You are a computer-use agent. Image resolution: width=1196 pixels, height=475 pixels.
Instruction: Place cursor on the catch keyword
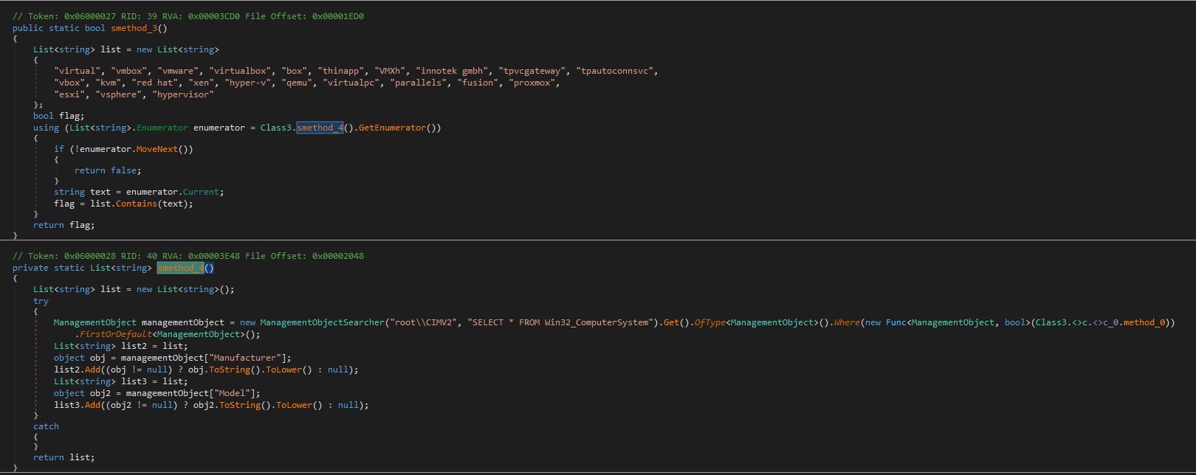pyautogui.click(x=46, y=426)
